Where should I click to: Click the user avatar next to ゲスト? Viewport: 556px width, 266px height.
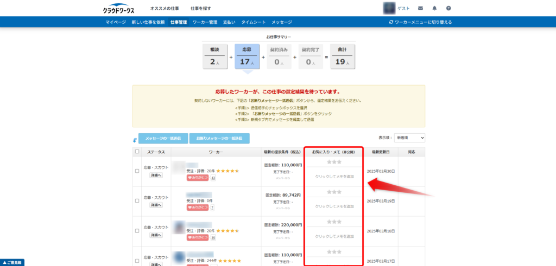(x=389, y=8)
